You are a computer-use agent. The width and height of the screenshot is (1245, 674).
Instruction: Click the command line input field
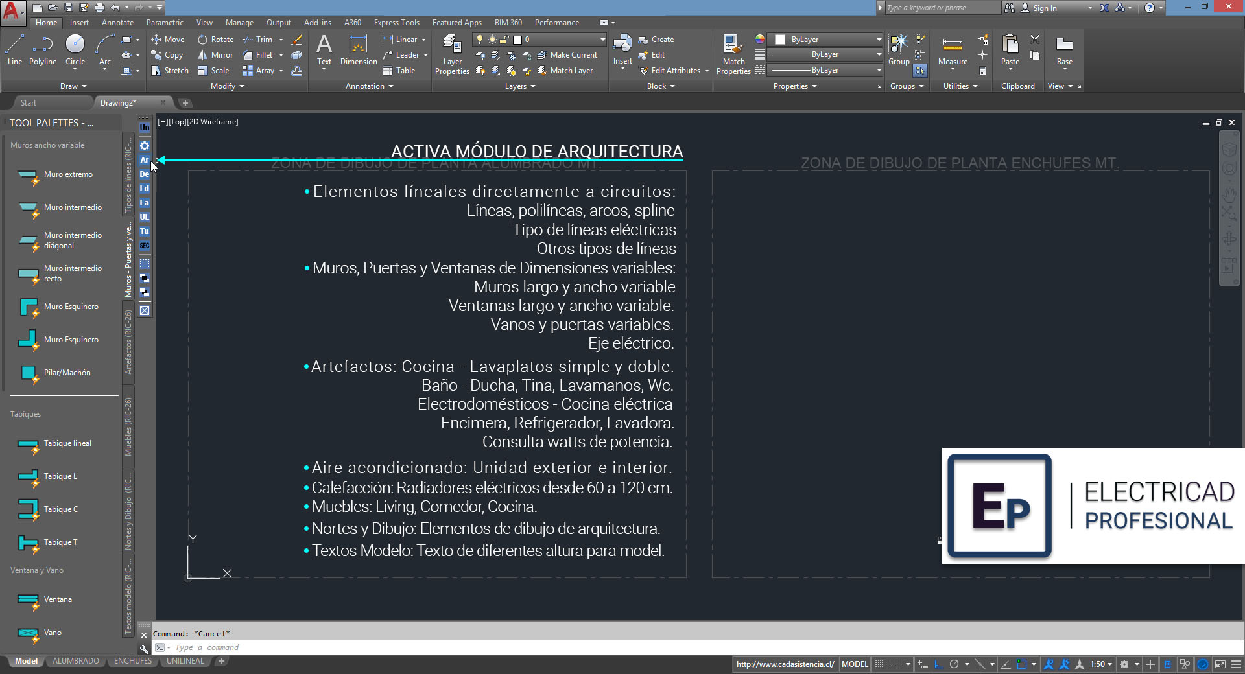(x=697, y=647)
